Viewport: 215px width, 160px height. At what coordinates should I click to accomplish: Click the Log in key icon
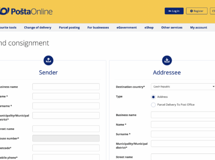click(x=170, y=11)
